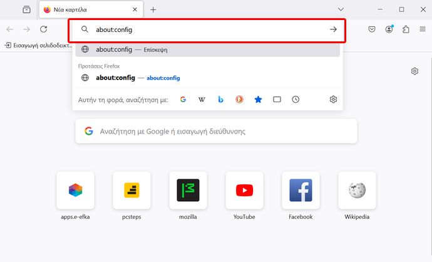Go back with the back arrow
The image size is (432, 262).
click(x=9, y=29)
